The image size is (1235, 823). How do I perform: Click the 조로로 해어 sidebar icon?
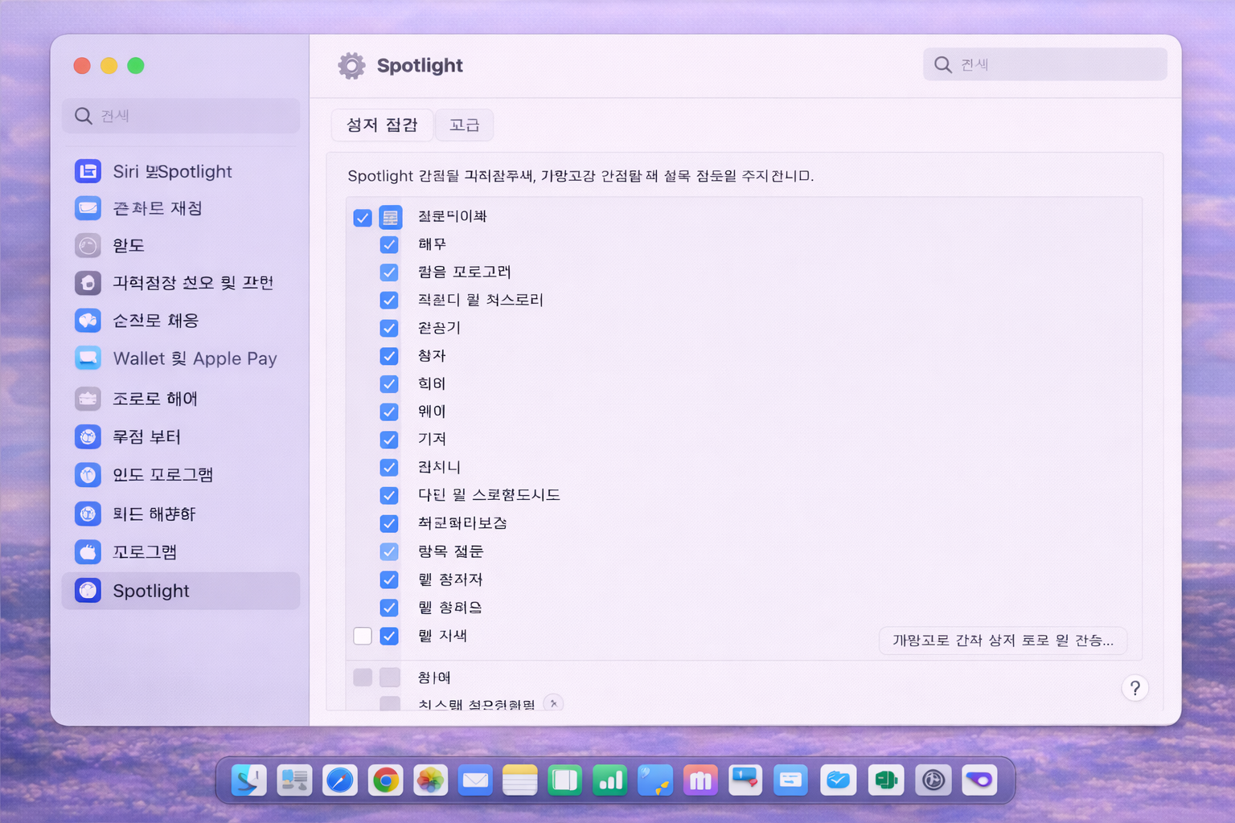(x=88, y=398)
